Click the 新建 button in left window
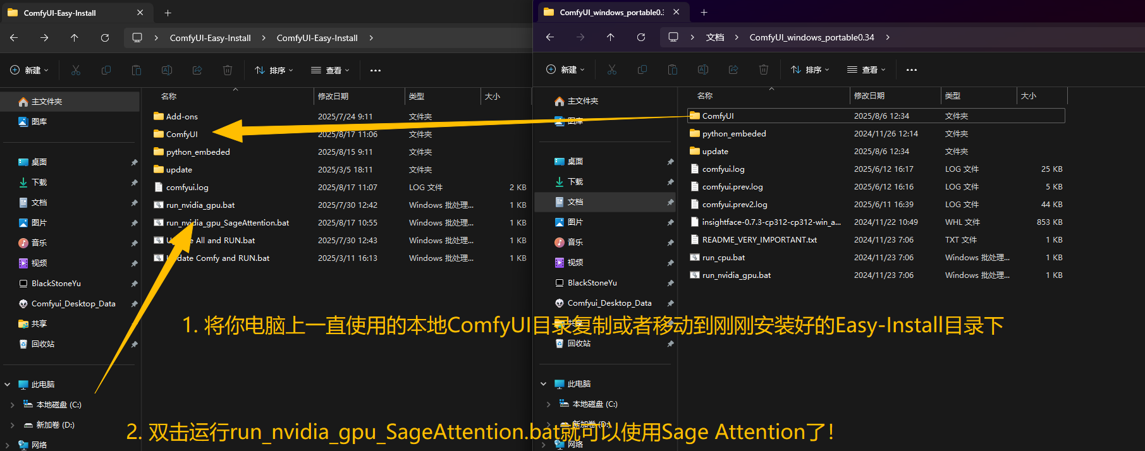Screen dimensions: 1145x451 (29, 70)
